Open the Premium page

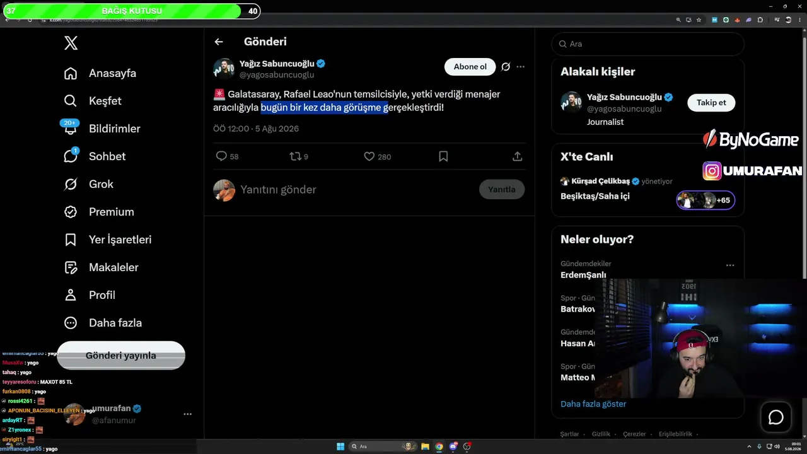pyautogui.click(x=99, y=212)
